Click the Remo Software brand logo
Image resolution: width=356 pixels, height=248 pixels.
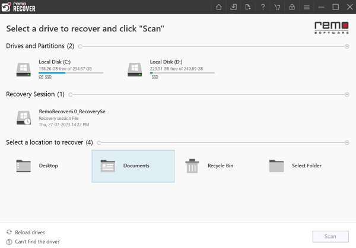click(x=332, y=28)
